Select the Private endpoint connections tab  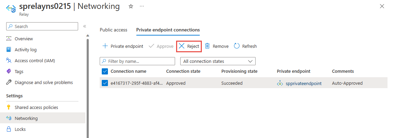click(x=168, y=30)
